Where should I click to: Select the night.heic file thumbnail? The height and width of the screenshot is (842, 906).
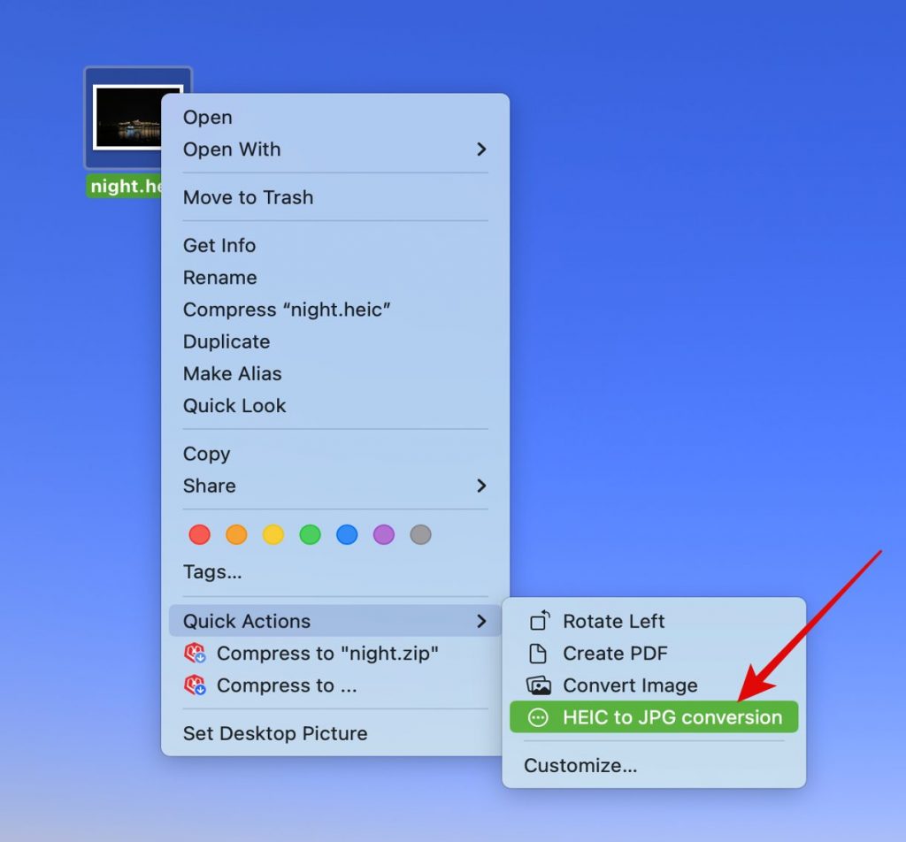coord(137,118)
